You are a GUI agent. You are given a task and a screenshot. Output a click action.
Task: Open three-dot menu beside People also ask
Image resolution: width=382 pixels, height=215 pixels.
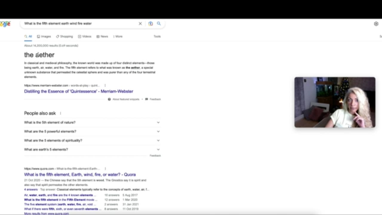(x=61, y=113)
